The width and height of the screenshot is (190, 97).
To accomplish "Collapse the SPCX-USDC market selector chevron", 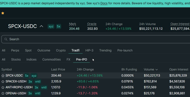I will 41,26.
